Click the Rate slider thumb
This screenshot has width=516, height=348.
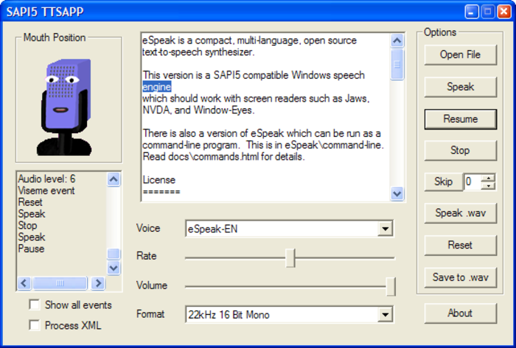tap(290, 258)
